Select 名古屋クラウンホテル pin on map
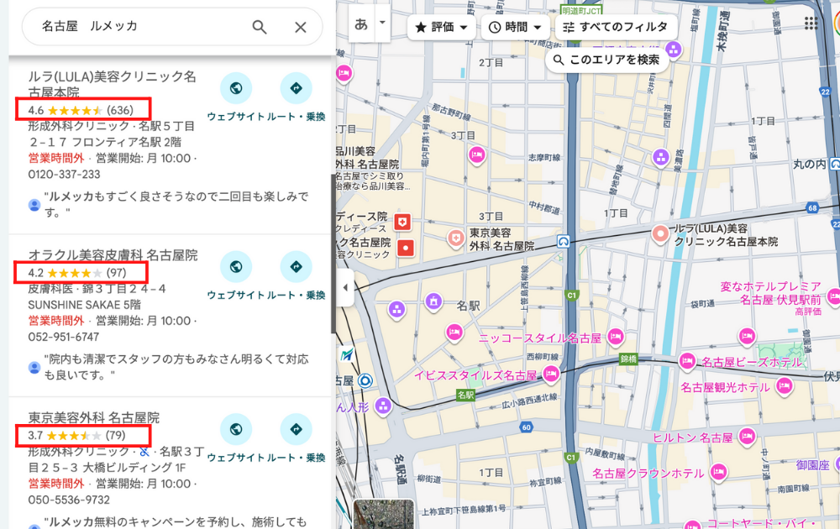This screenshot has height=529, width=840. 718,472
